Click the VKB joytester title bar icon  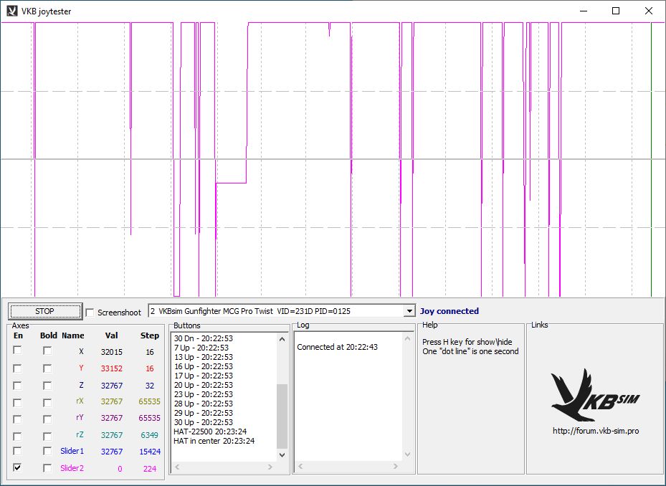[x=12, y=11]
